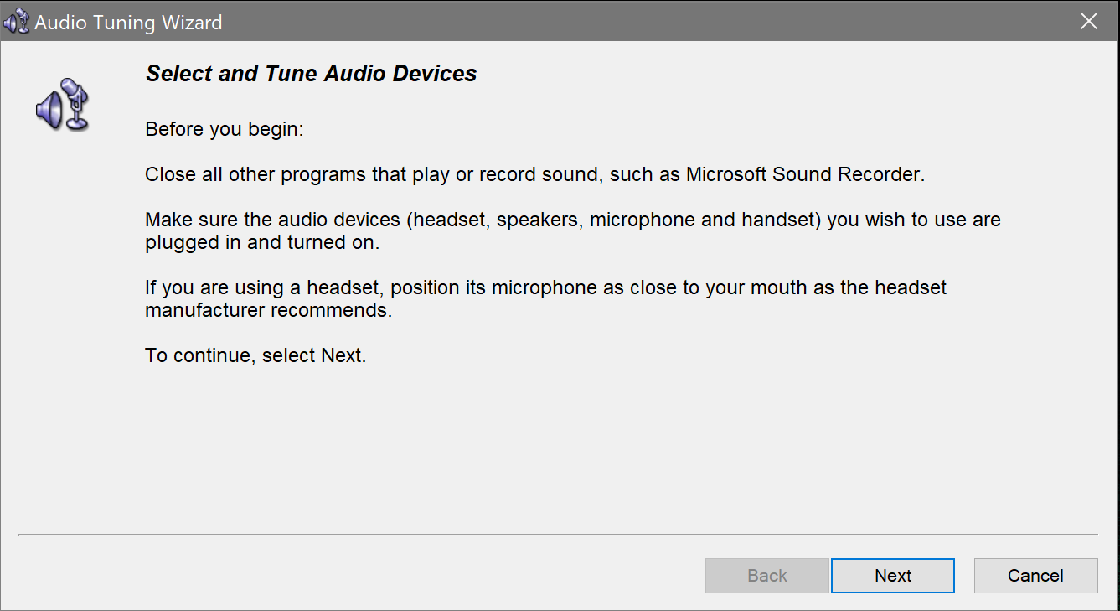Click the Next button to continue setup
The image size is (1120, 611).
click(892, 575)
